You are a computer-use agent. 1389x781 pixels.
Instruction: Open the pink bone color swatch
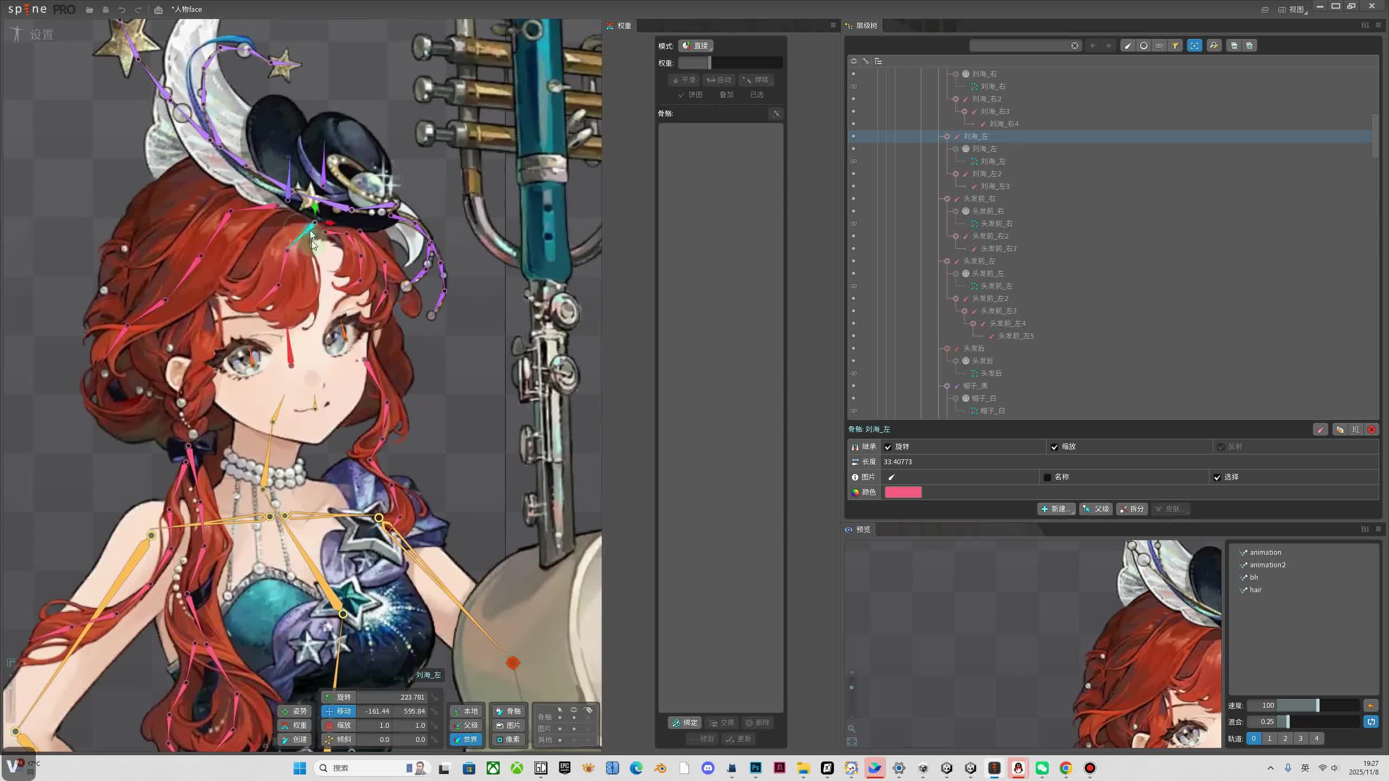point(903,492)
